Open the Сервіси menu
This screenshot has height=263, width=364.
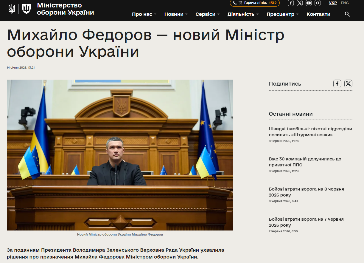click(x=206, y=14)
